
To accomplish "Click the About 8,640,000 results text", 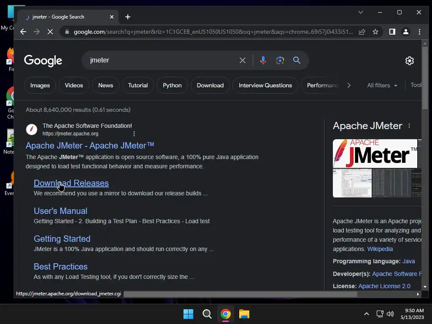I will click(x=78, y=110).
